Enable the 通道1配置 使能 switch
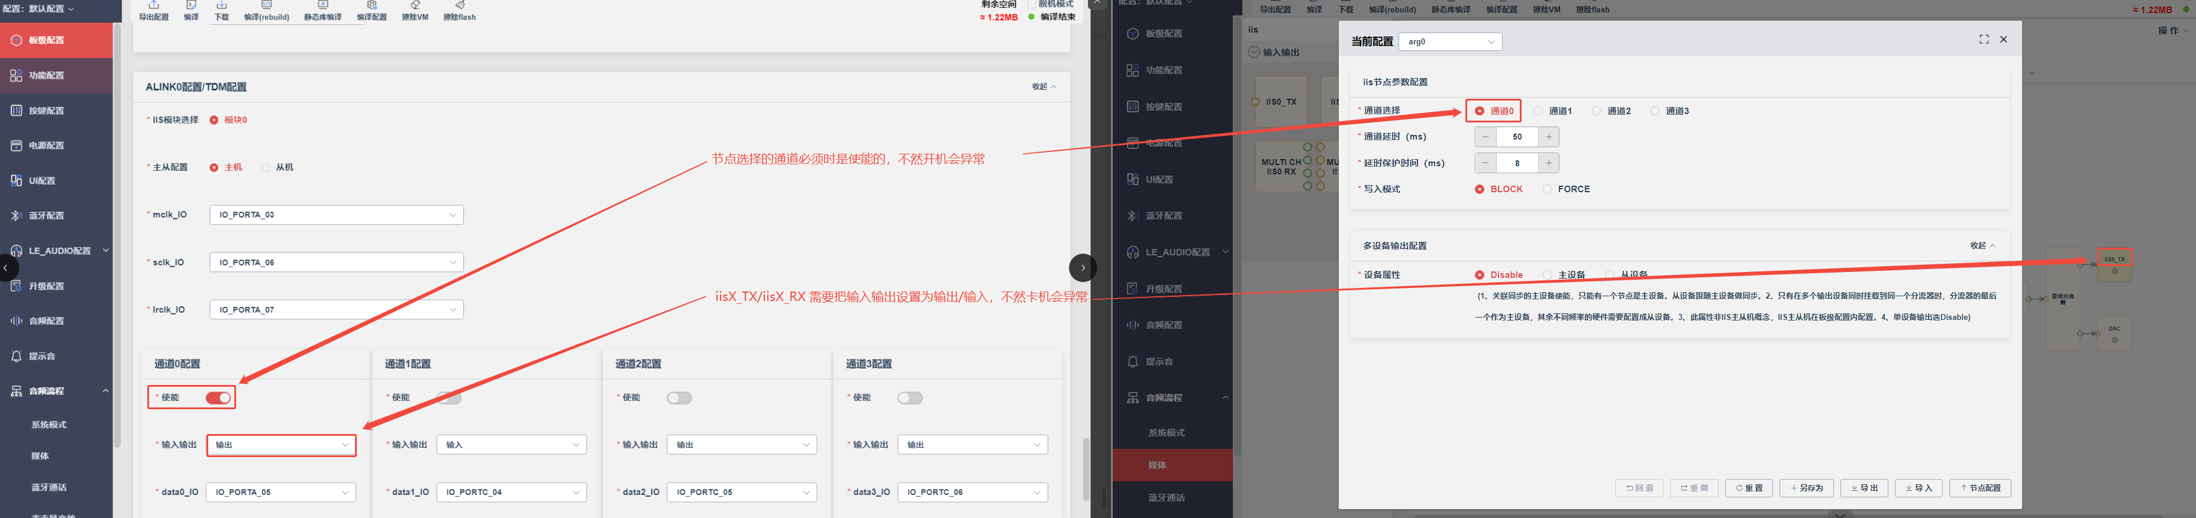The width and height of the screenshot is (2196, 518). (x=449, y=398)
